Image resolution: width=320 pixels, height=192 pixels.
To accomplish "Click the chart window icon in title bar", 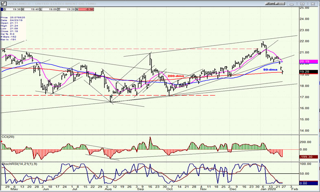I will (2, 4).
